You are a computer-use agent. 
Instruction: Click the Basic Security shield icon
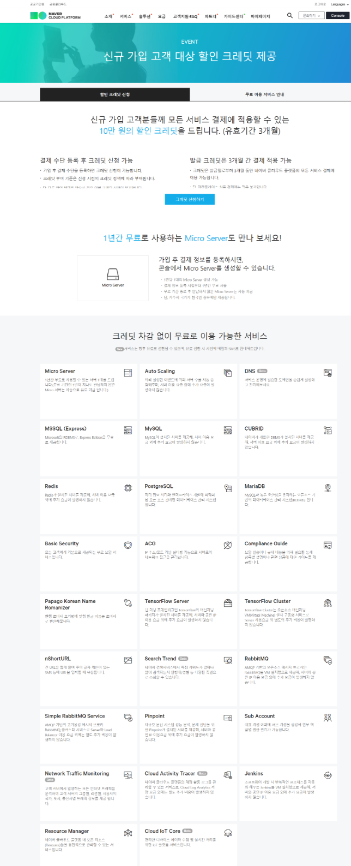coord(128,545)
